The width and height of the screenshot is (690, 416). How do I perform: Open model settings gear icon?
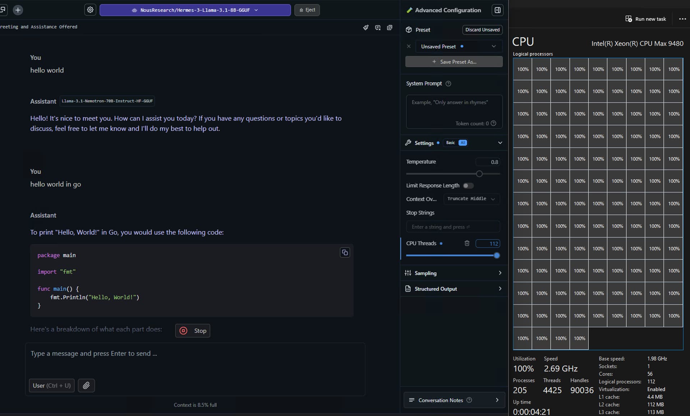pos(90,10)
